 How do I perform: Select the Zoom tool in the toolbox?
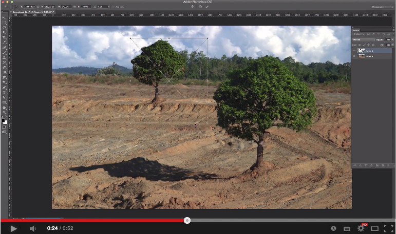(4, 113)
